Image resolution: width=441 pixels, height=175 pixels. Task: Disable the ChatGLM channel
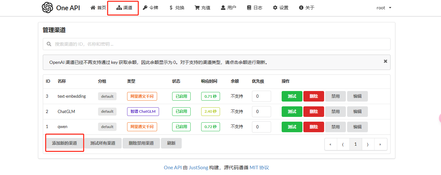pos(335,111)
